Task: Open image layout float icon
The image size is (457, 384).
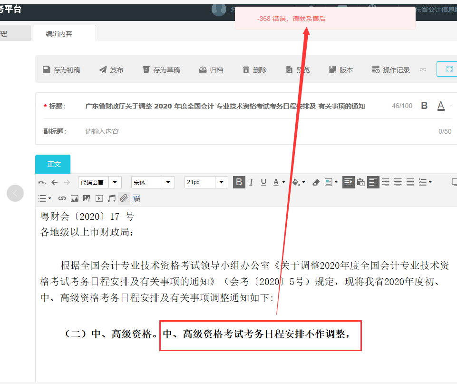Action: (x=329, y=182)
